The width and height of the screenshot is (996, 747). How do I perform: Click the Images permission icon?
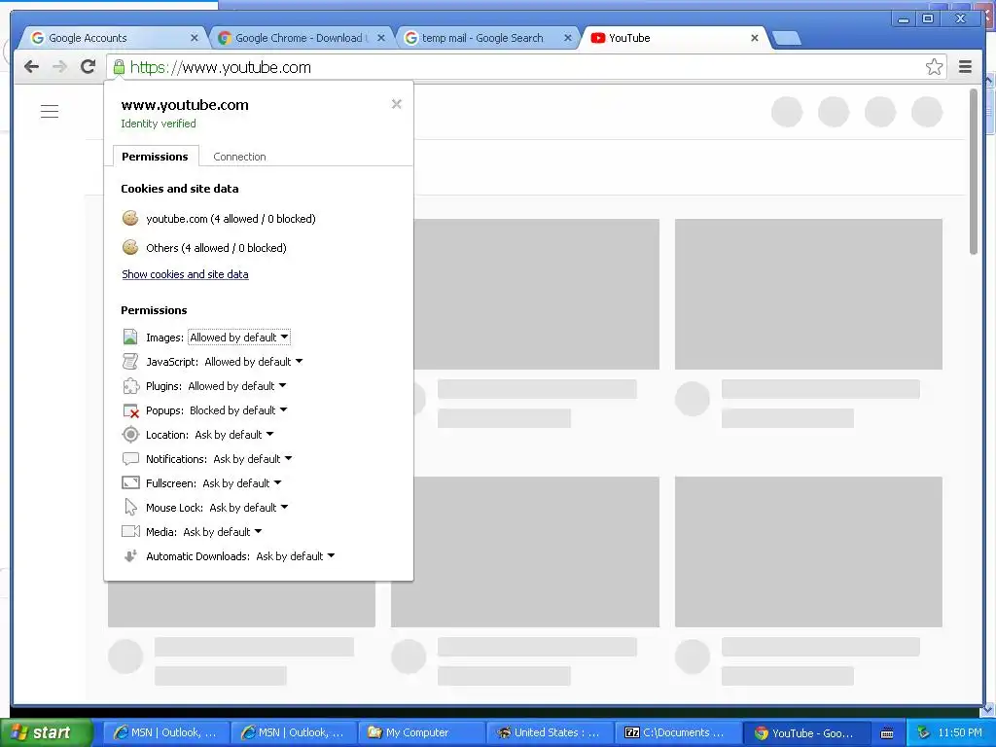pyautogui.click(x=130, y=338)
